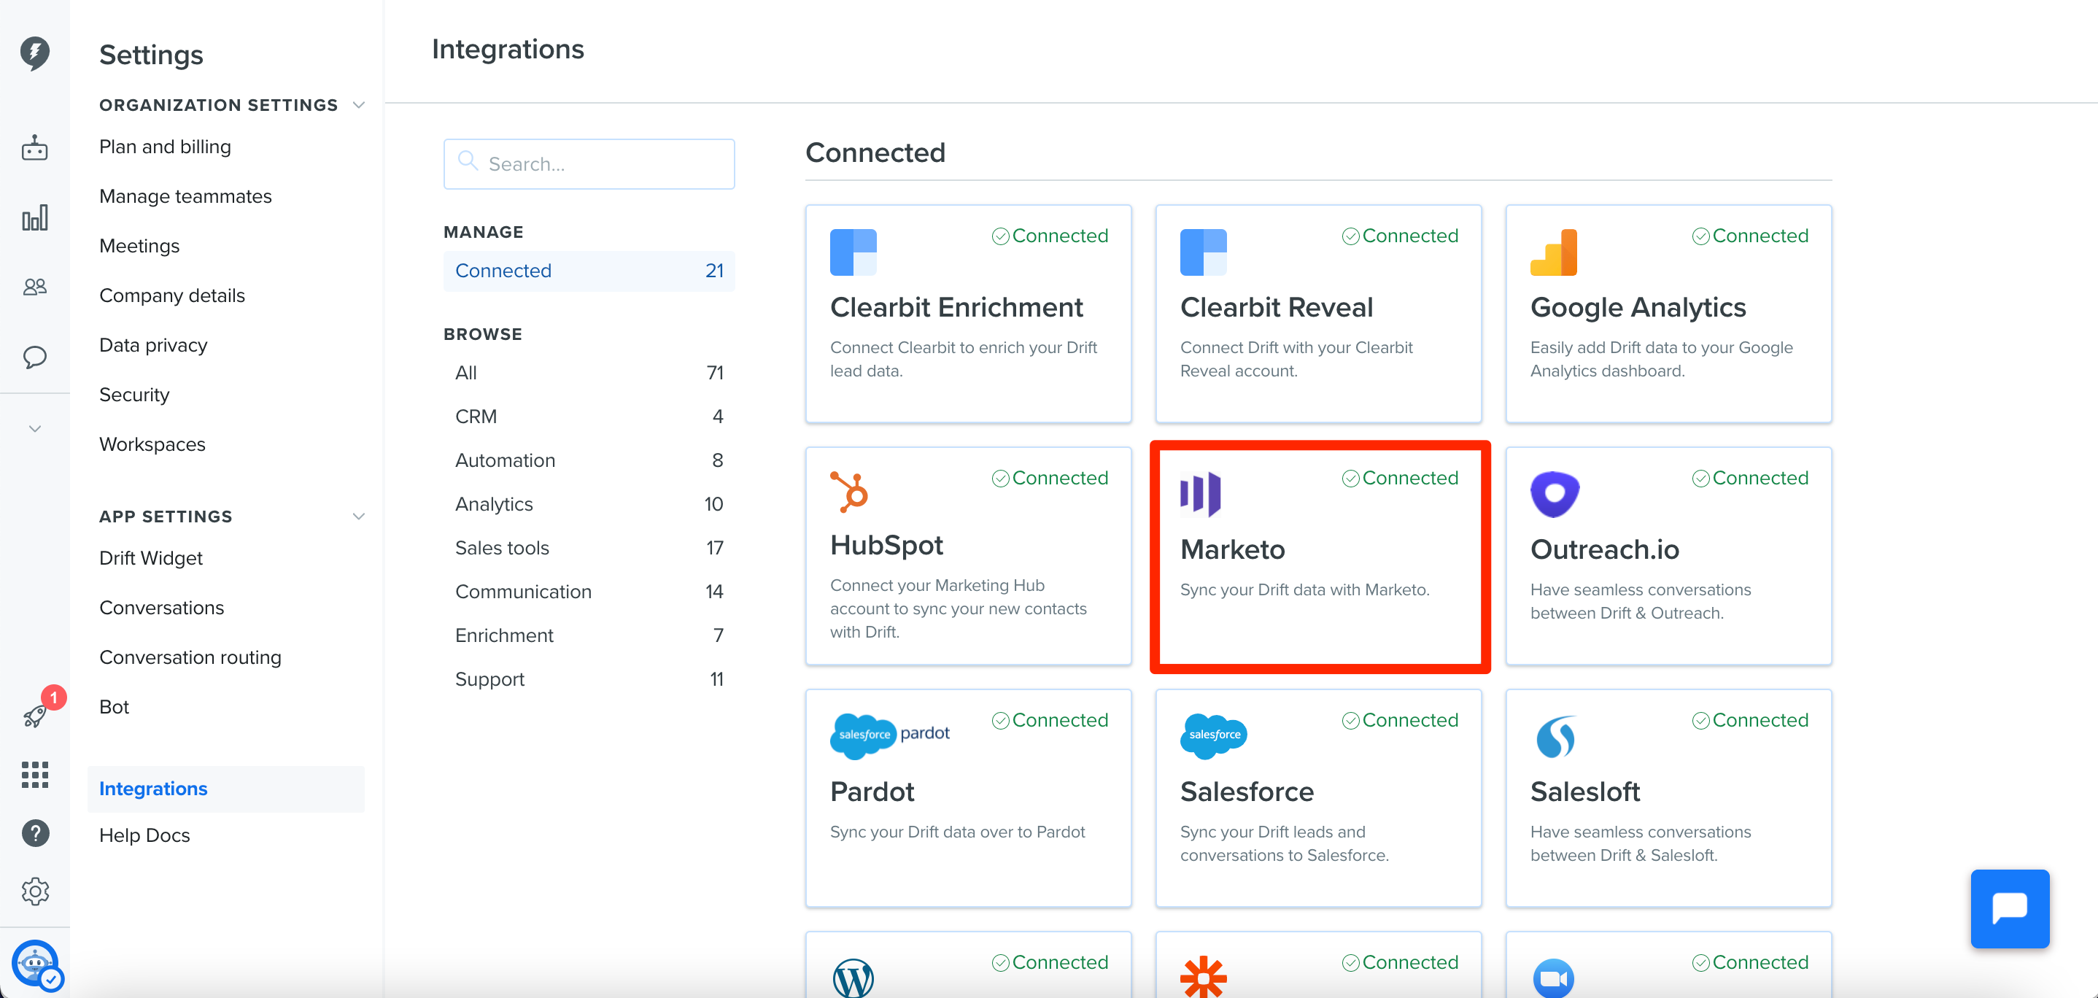
Task: Open the Clearbit Enrichment integration card
Action: point(968,314)
